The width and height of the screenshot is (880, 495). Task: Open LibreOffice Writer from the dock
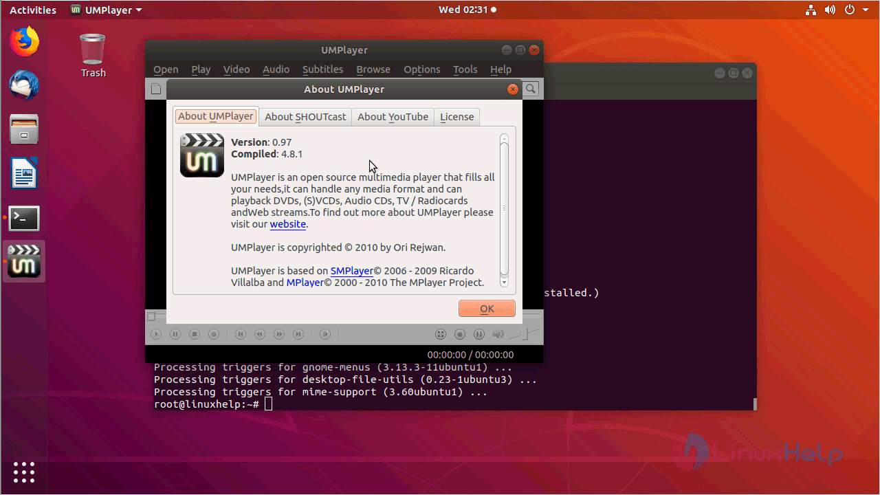click(24, 173)
